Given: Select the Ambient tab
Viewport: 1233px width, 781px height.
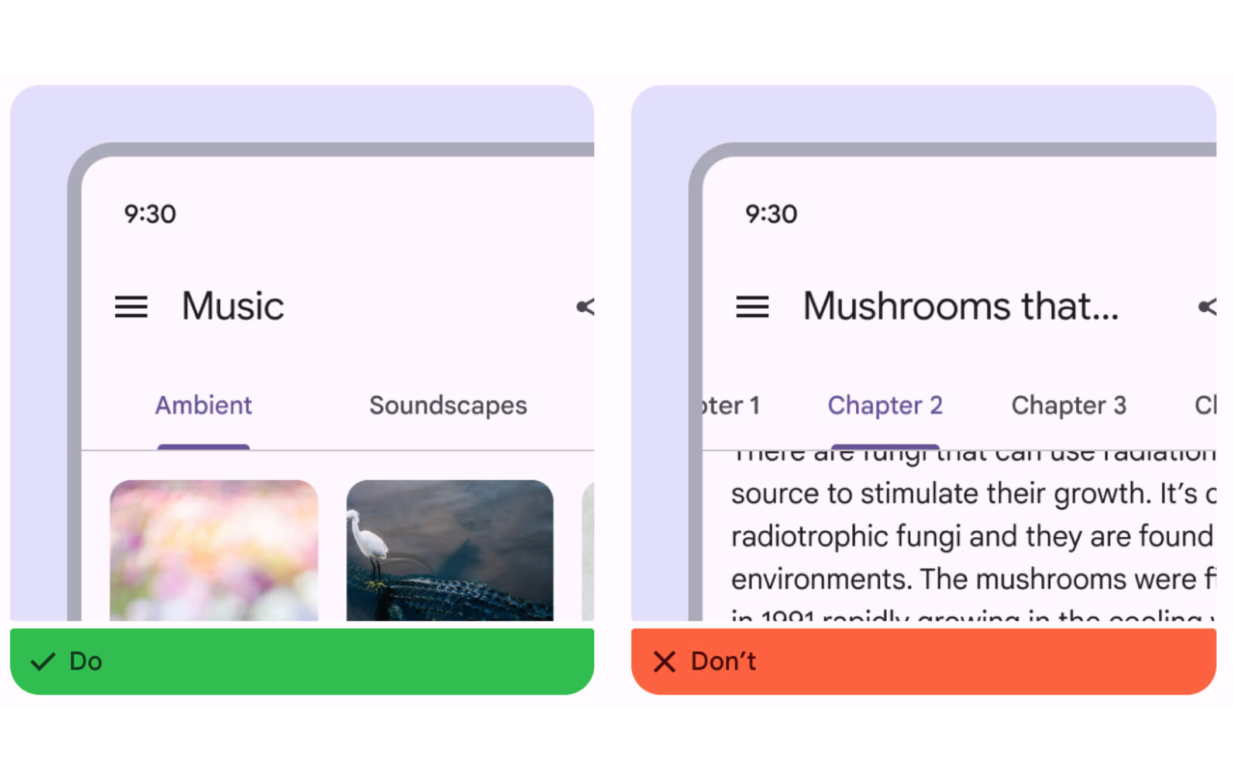Looking at the screenshot, I should click(x=203, y=405).
